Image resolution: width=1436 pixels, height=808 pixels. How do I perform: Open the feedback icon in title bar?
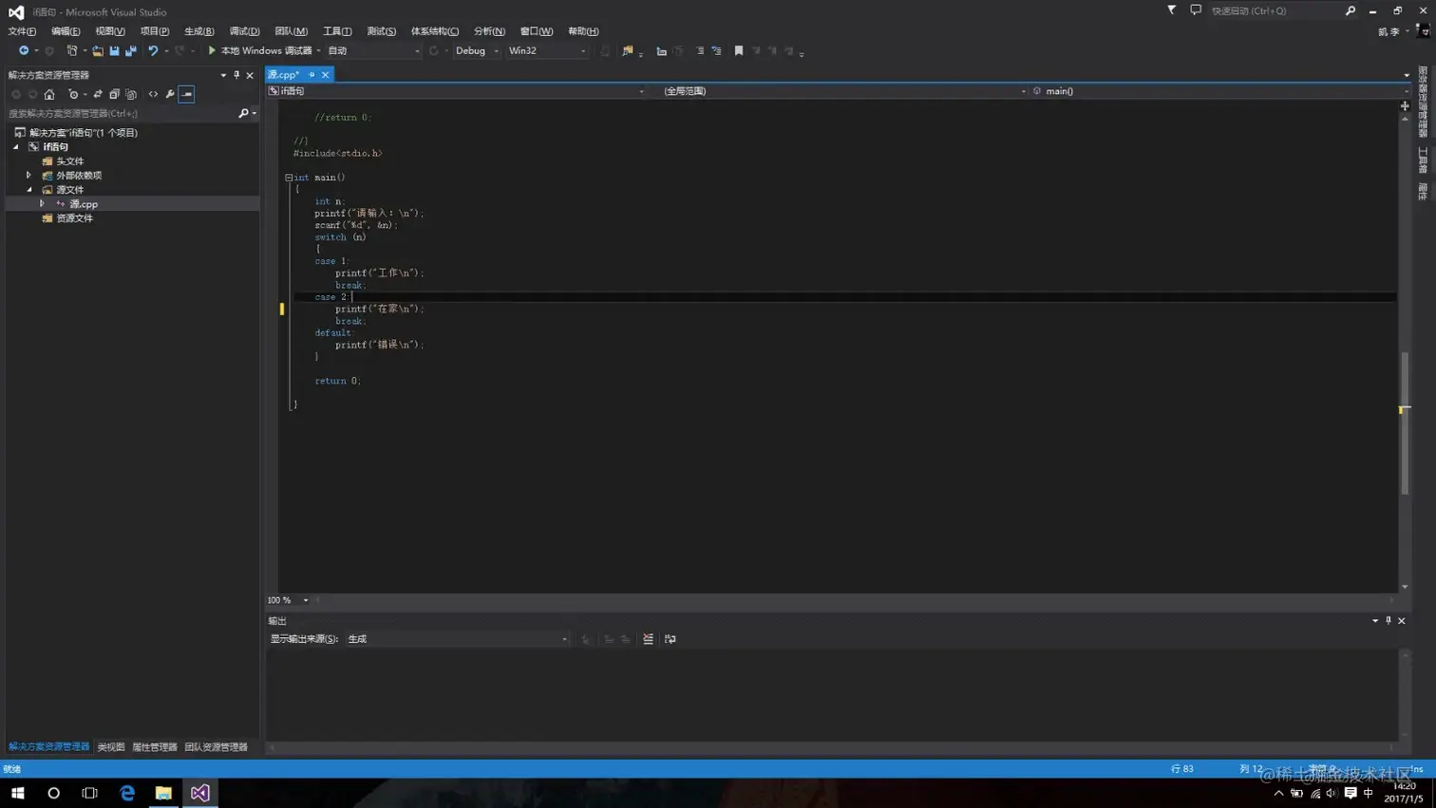pos(1196,10)
